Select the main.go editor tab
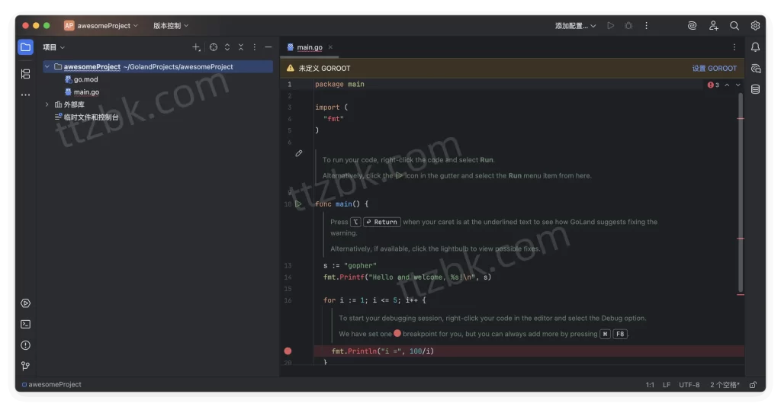Screen dimensions: 781x407 click(x=309, y=47)
